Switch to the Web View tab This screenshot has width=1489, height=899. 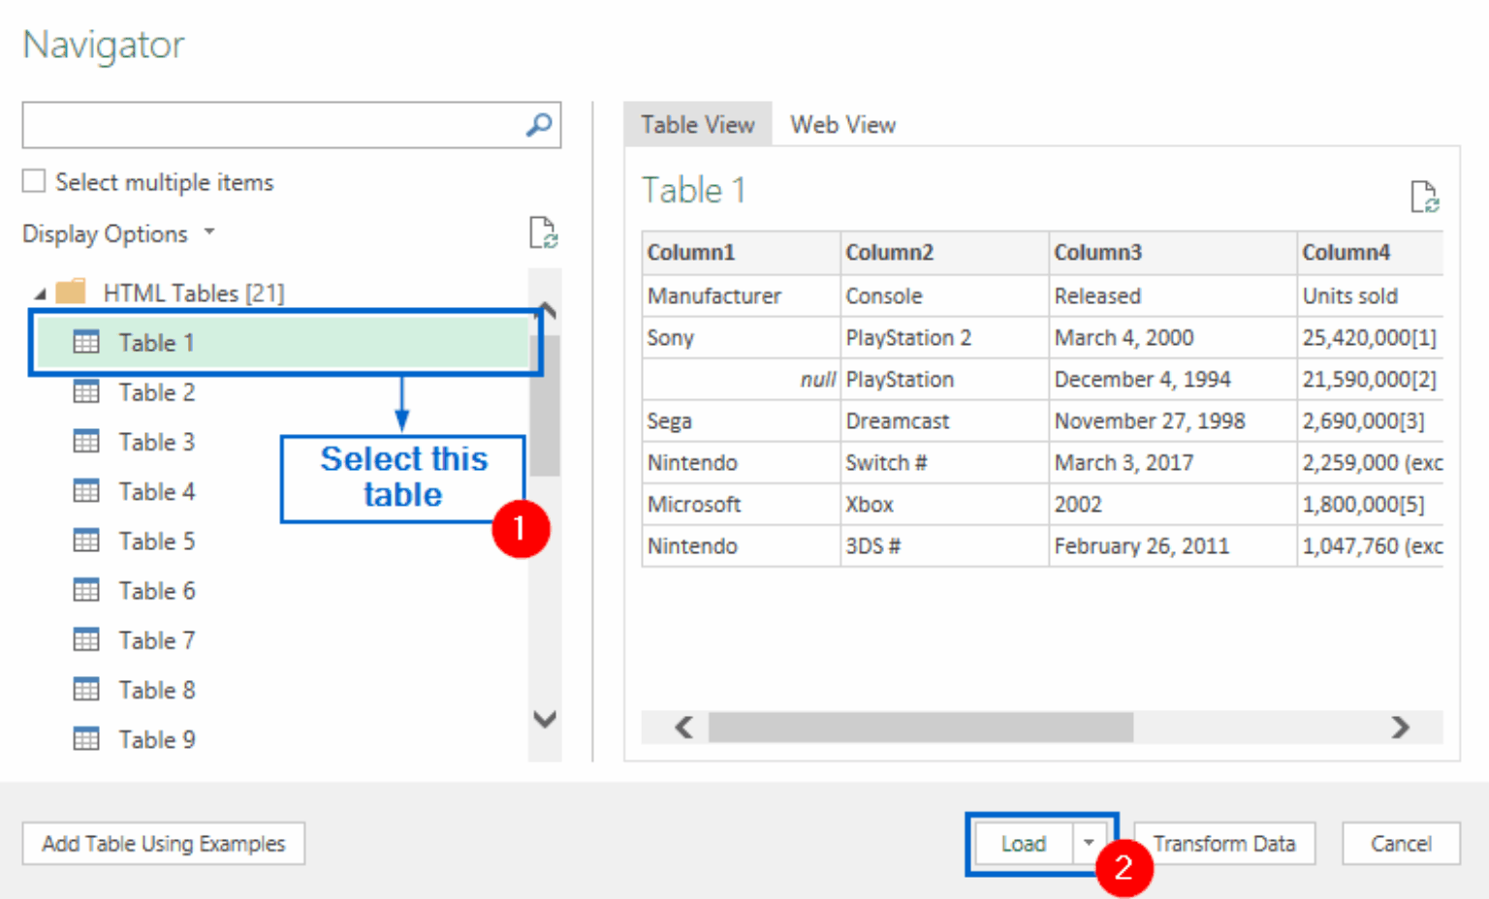coord(842,124)
